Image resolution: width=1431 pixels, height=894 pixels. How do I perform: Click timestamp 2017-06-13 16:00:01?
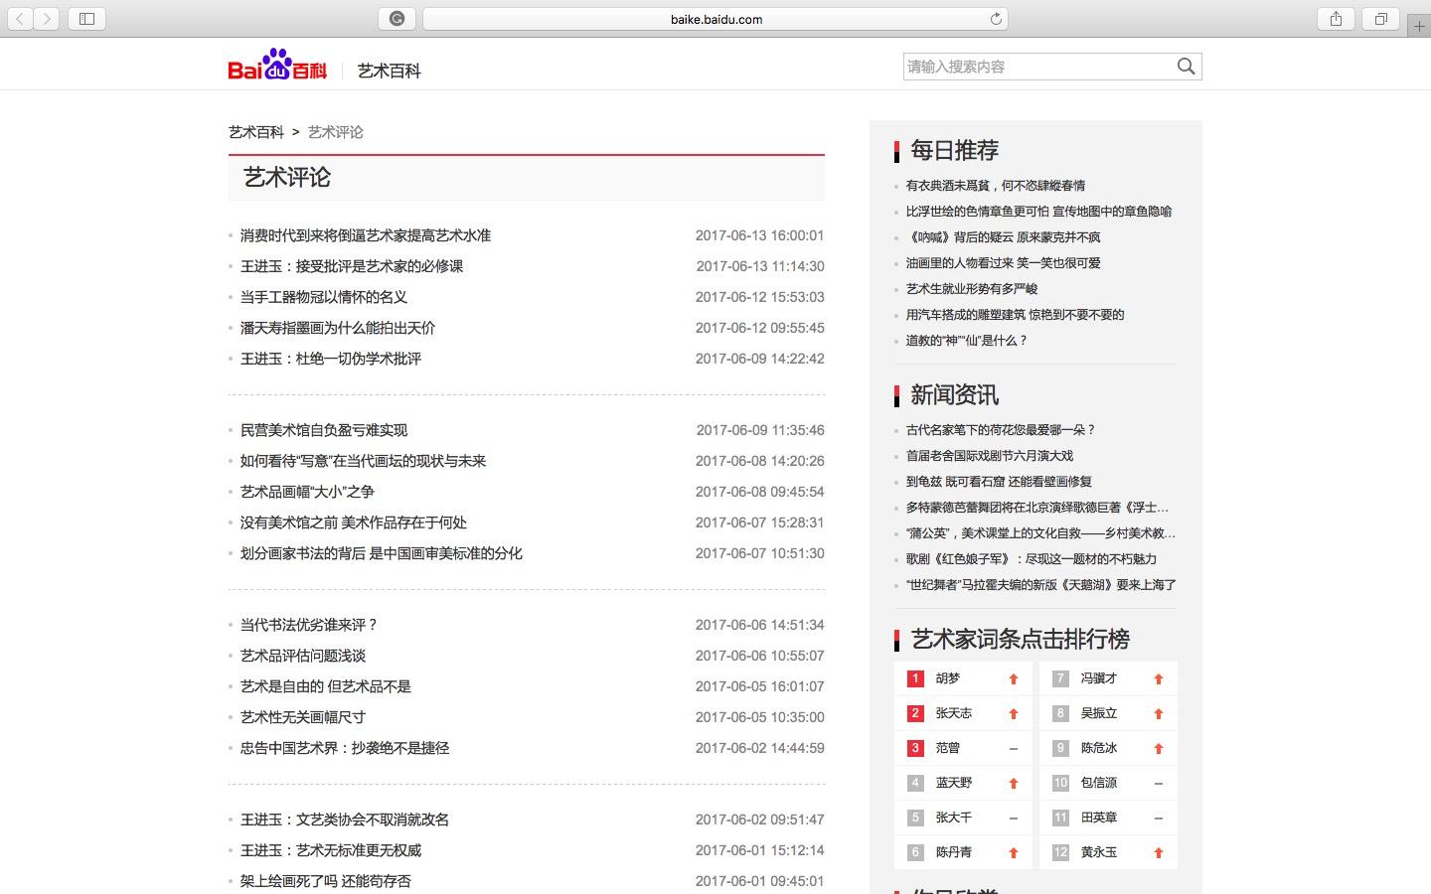tap(759, 235)
